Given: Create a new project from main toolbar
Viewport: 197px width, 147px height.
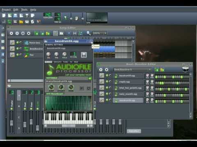Looking at the screenshot, I should (x=4, y=16).
